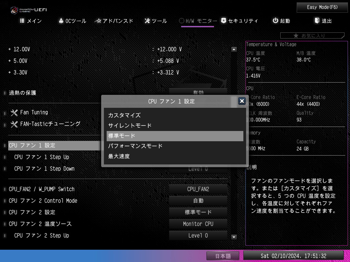This screenshot has width=350, height=262.
Task: Select the 過熱の保護 row label
Action: 23,93
